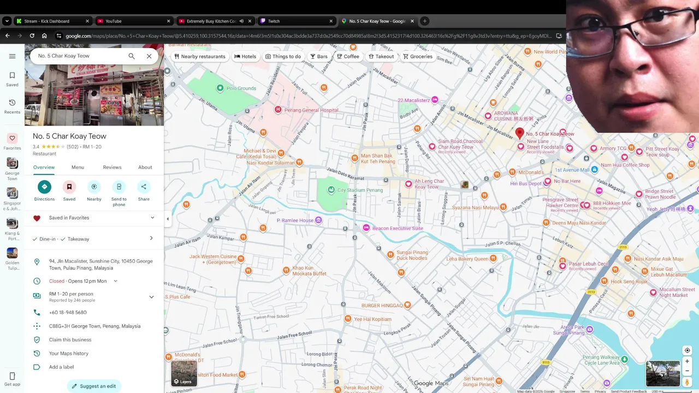Click the browser home button

pyautogui.click(x=45, y=36)
